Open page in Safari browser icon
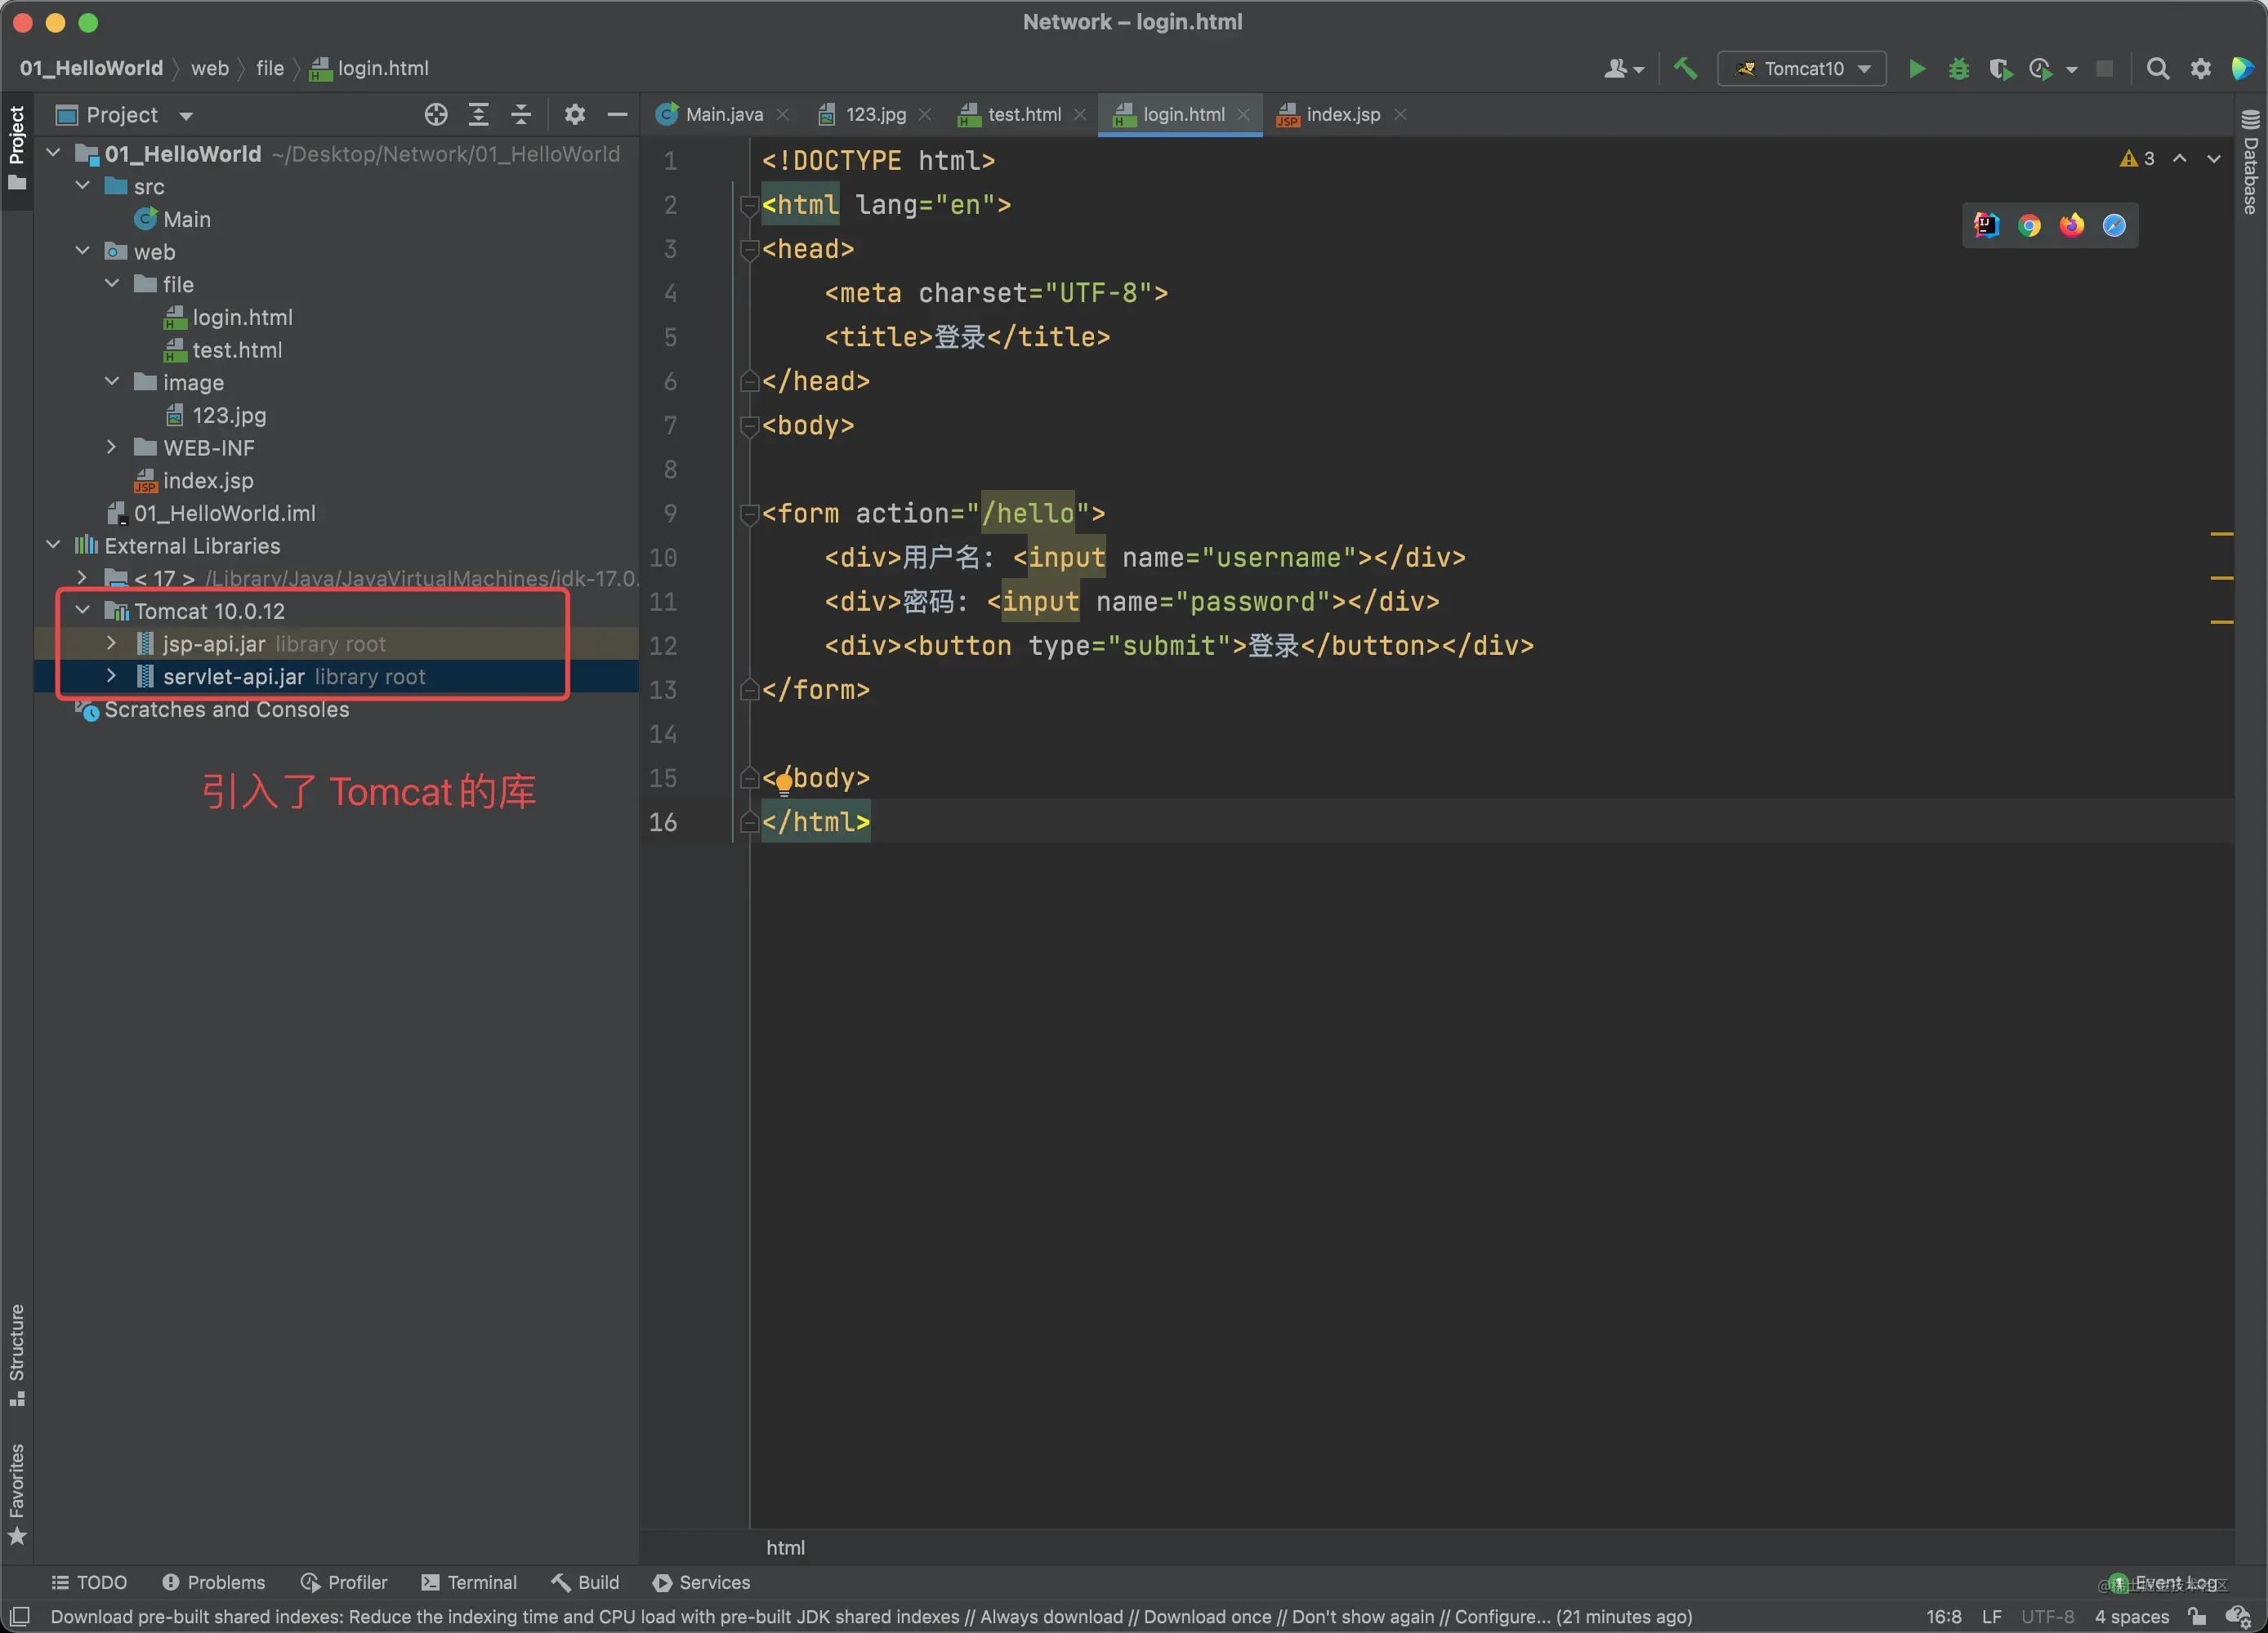2268x1633 pixels. [2113, 225]
